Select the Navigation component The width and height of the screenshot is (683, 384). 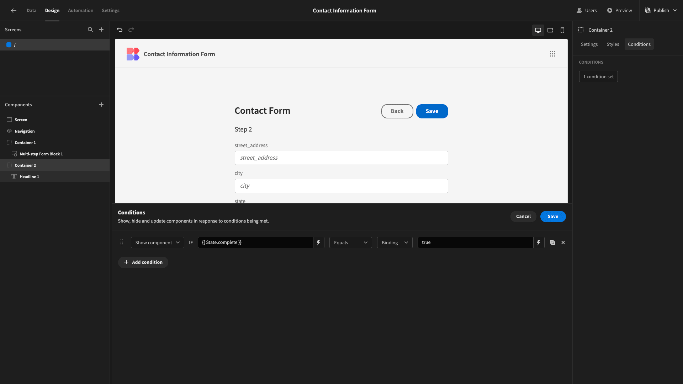click(x=55, y=131)
